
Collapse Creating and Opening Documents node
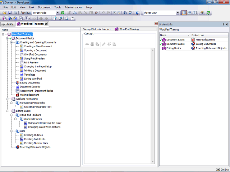pyautogui.click(x=11, y=42)
